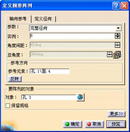This screenshot has height=132, width=130.
Task: Decrease the 实例 count with down arrow
Action: pos(118,37)
